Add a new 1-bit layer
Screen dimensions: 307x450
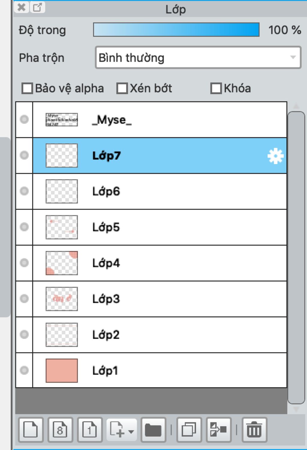pyautogui.click(x=90, y=430)
